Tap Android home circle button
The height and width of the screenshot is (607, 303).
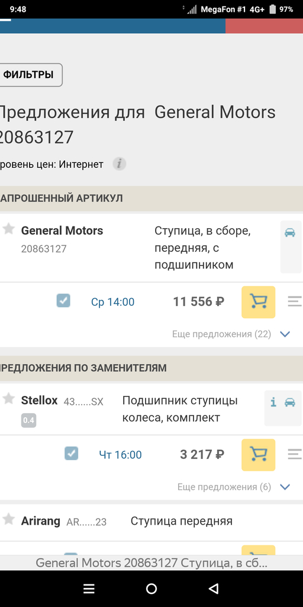[x=151, y=589]
